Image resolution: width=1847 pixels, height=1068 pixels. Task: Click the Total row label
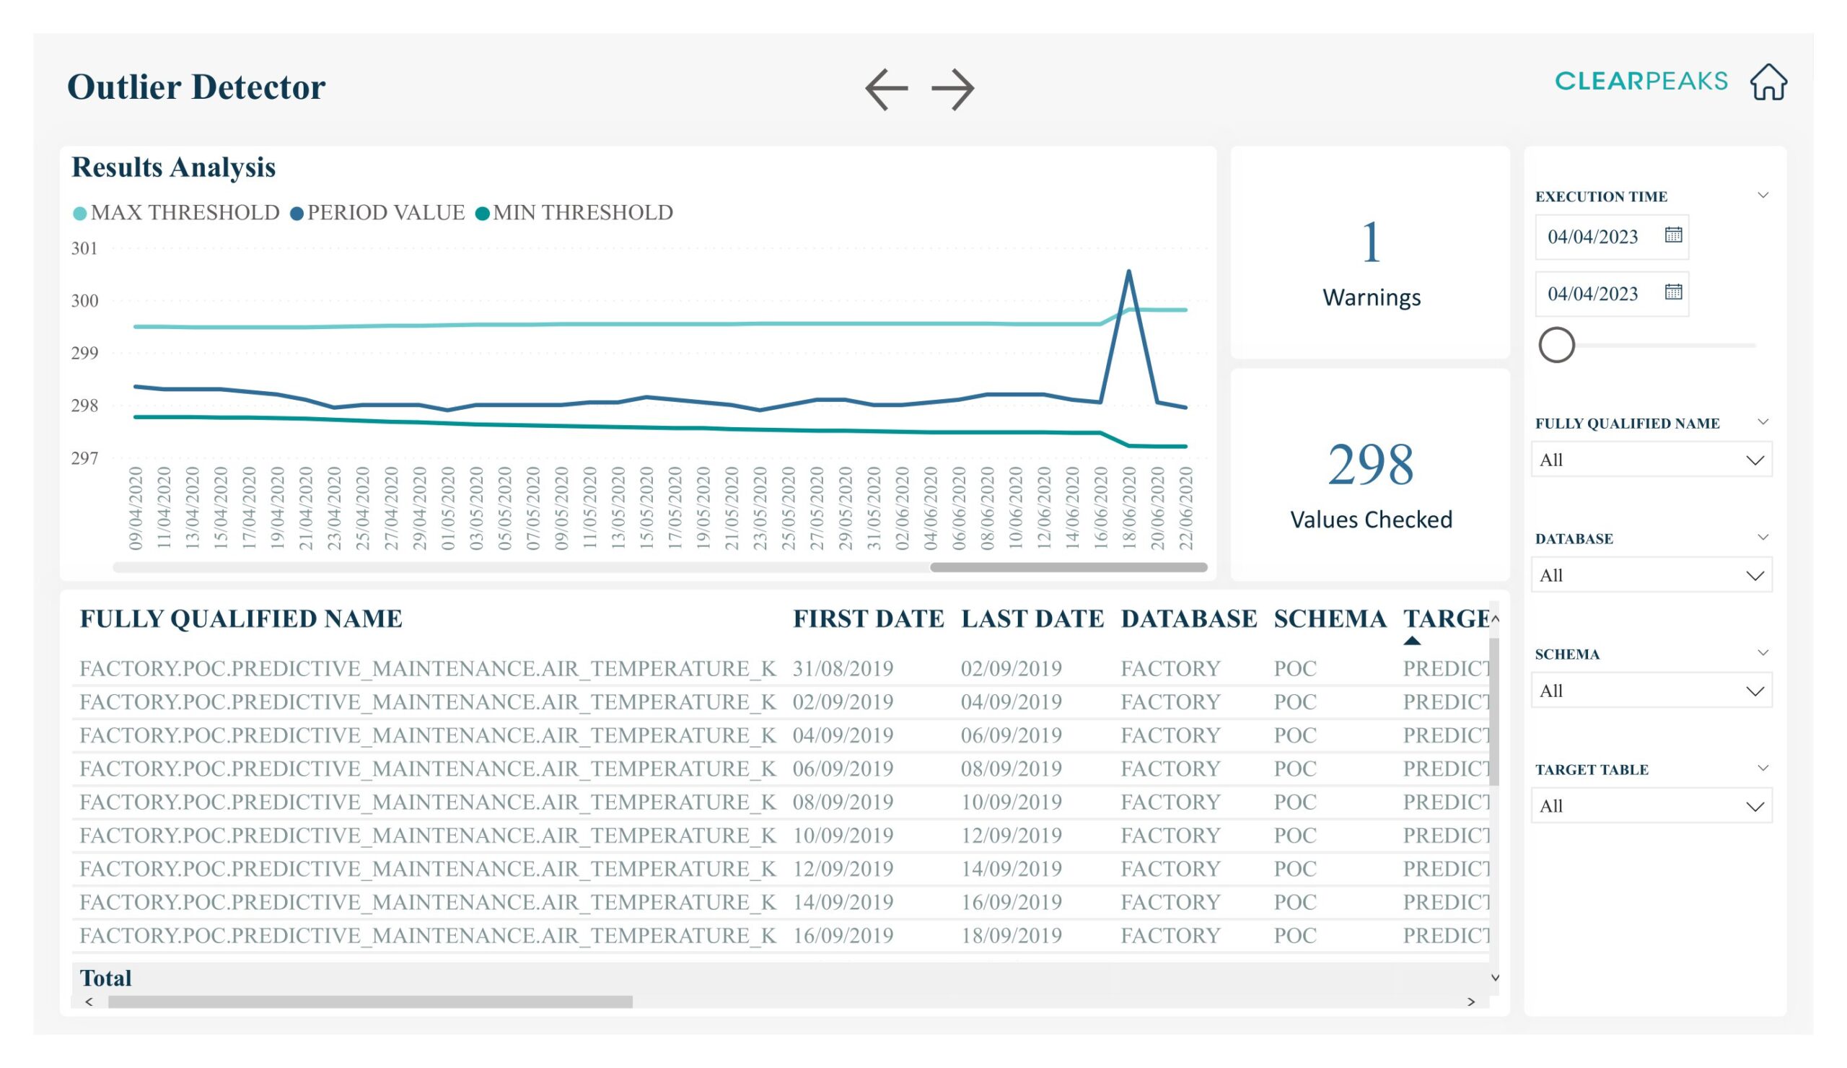point(105,978)
